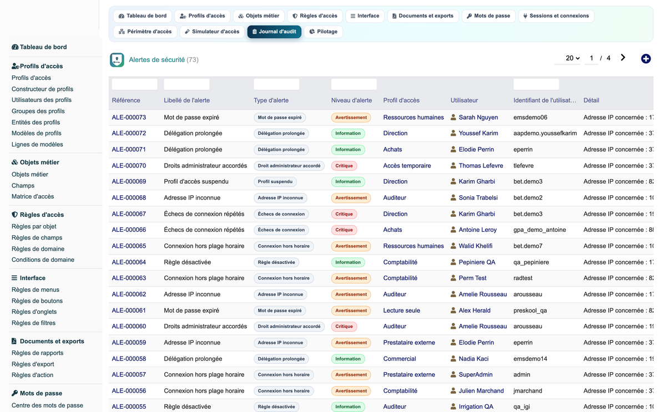Open the Mots de passe tab
This screenshot has height=412, width=666.
[488, 16]
